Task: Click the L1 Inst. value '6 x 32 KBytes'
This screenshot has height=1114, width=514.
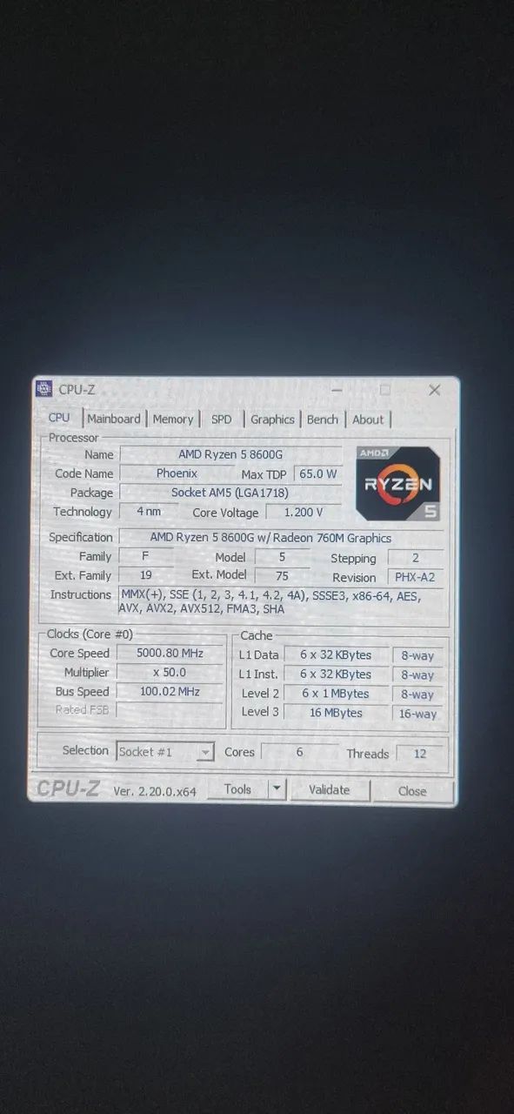Action: pos(336,674)
